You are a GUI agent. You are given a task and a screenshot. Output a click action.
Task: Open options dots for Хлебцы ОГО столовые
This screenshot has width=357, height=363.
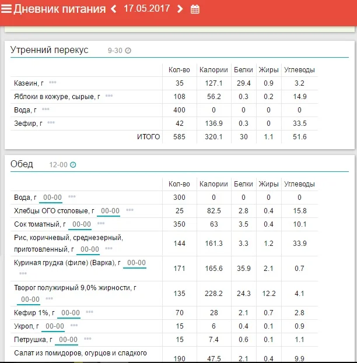pyautogui.click(x=129, y=210)
